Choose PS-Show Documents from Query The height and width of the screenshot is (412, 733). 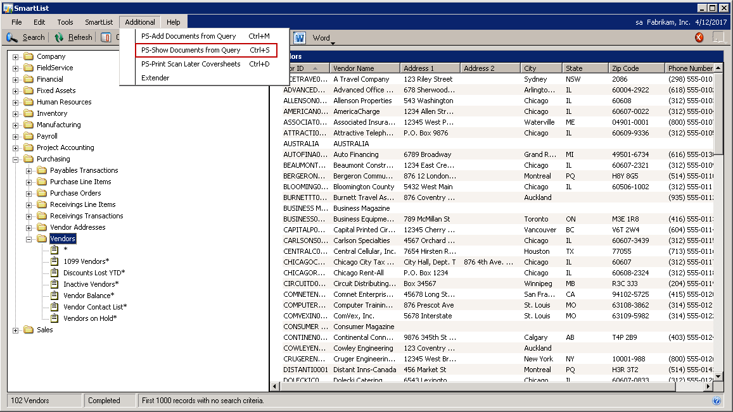tap(206, 50)
